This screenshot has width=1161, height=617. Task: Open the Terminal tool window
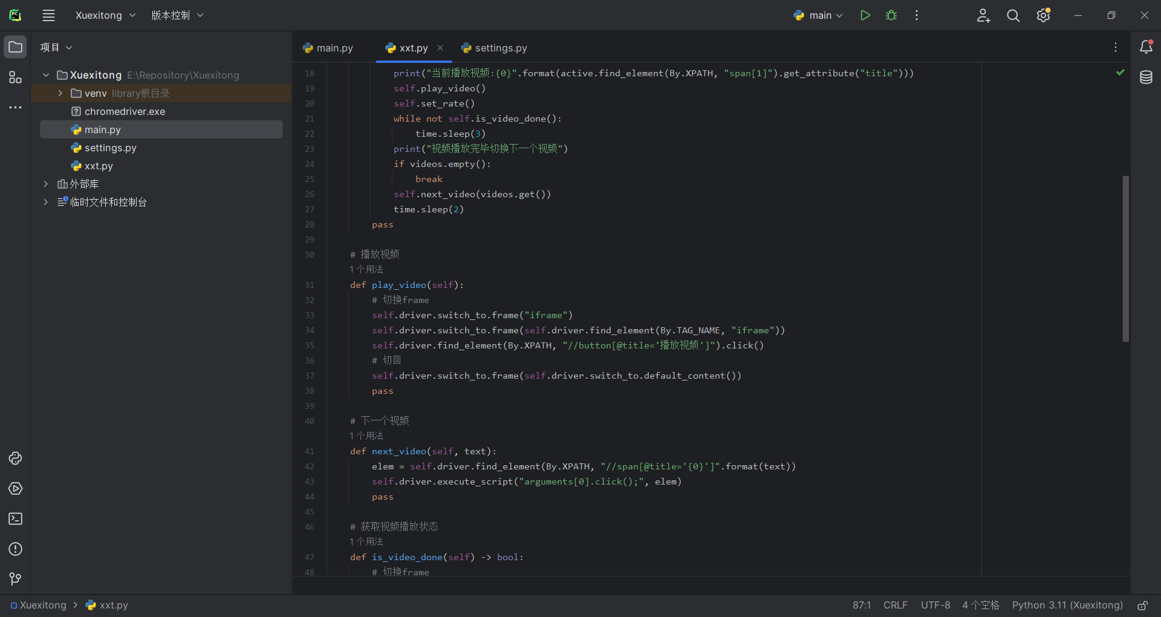pos(15,519)
